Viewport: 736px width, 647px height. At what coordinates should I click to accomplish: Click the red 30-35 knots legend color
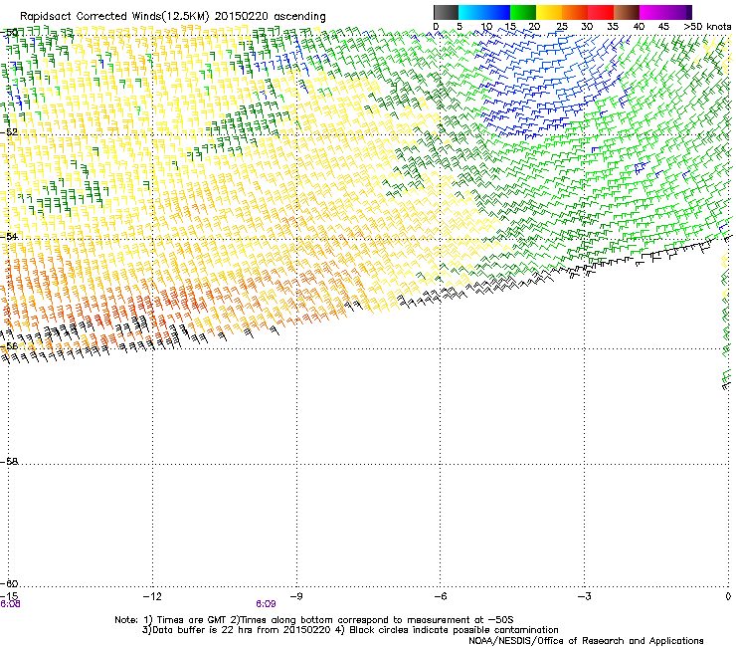tap(601, 12)
